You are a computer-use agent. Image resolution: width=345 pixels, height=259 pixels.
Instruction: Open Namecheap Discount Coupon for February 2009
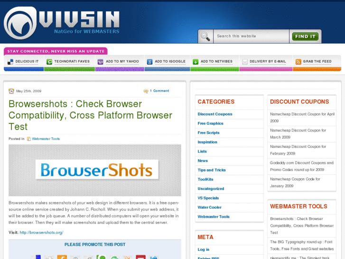(x=298, y=150)
